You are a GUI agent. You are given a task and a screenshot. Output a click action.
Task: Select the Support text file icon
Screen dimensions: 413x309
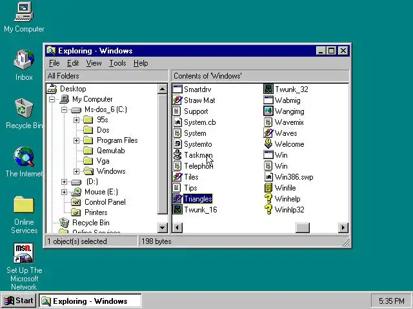pyautogui.click(x=177, y=111)
